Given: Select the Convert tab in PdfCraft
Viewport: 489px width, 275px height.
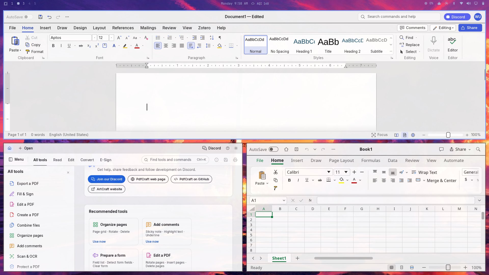Looking at the screenshot, I should [87, 160].
